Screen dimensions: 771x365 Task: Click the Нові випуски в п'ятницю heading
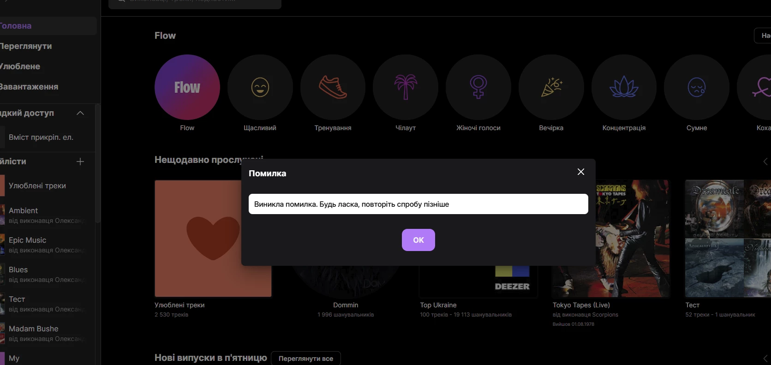211,358
